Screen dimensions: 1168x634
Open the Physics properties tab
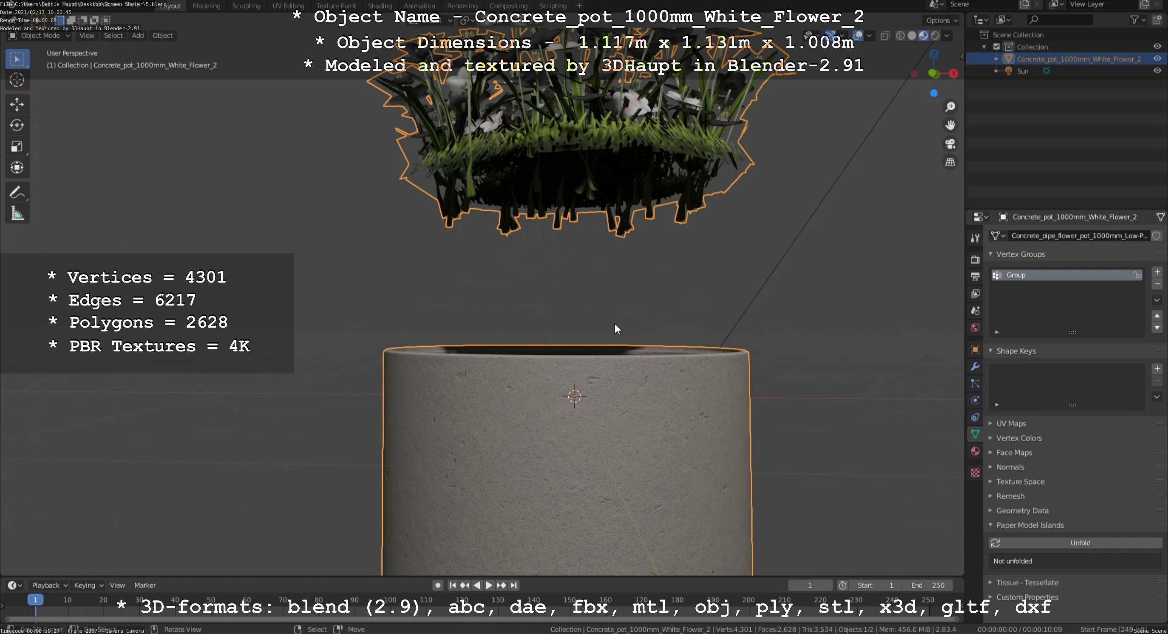975,401
